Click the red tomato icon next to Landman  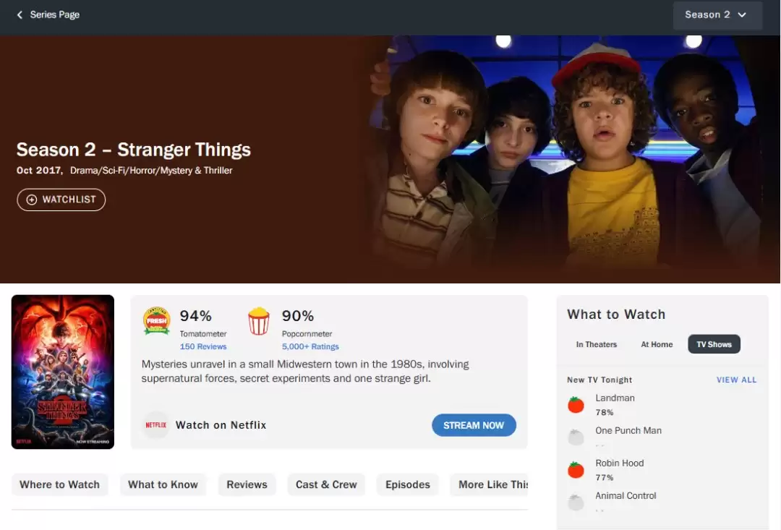[576, 405]
